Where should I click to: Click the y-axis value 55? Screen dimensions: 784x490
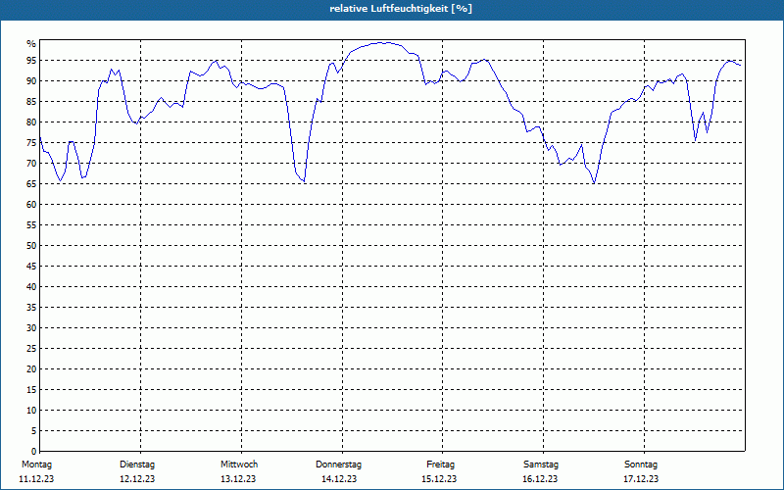31,225
